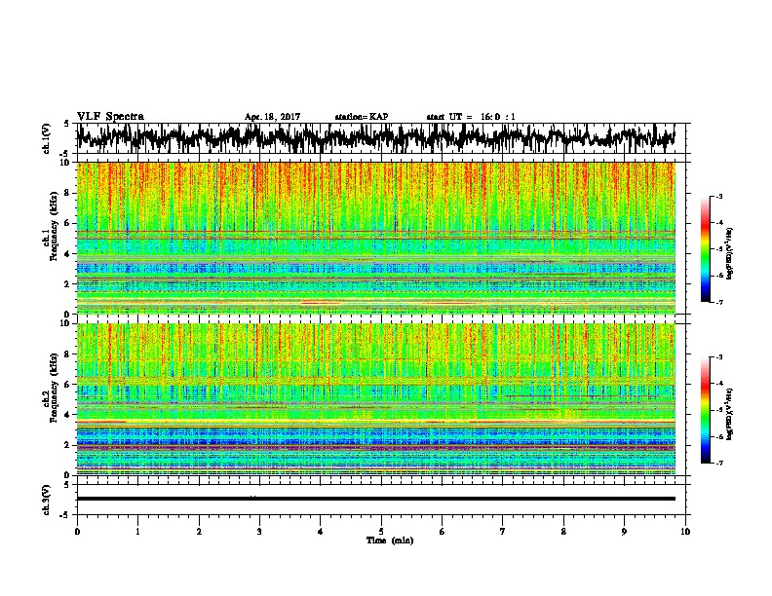Viewport: 772px width, 596px height.
Task: Click the 'ch.1(V)' waveform axis label
Action: coord(46,138)
